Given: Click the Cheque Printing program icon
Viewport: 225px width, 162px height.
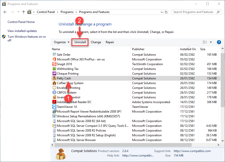Looking at the screenshot, I should click(x=54, y=73).
